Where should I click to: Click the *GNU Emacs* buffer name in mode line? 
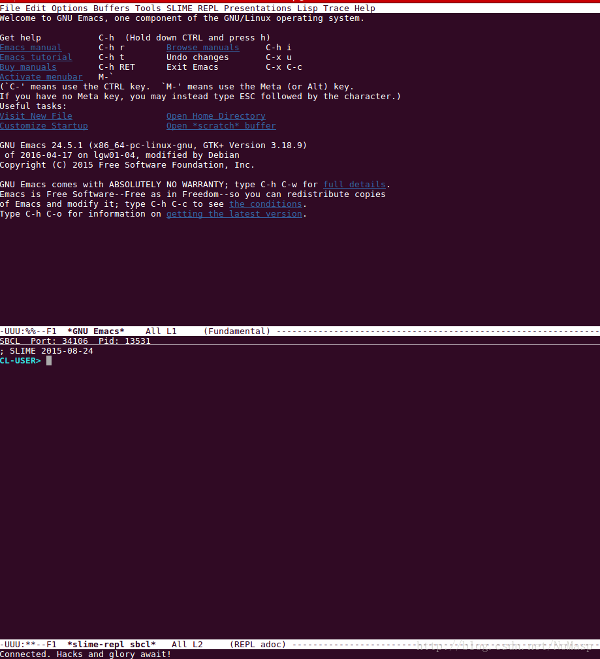(96, 331)
